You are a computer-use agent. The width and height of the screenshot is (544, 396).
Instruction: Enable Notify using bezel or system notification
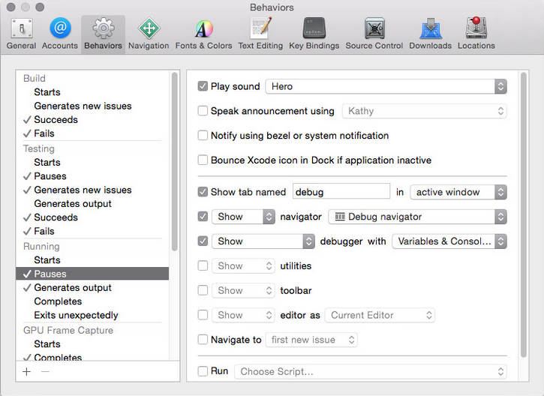click(x=203, y=136)
